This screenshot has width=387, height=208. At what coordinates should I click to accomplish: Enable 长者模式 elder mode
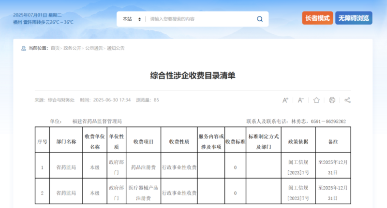(x=317, y=18)
